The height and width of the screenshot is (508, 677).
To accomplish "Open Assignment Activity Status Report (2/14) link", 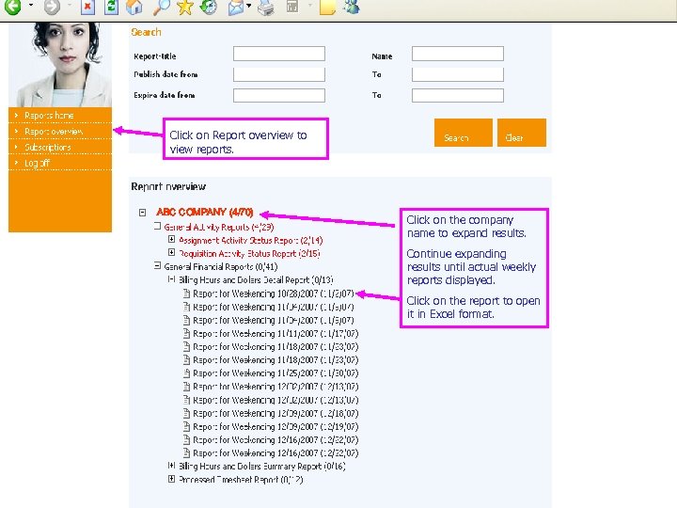I will coord(251,241).
